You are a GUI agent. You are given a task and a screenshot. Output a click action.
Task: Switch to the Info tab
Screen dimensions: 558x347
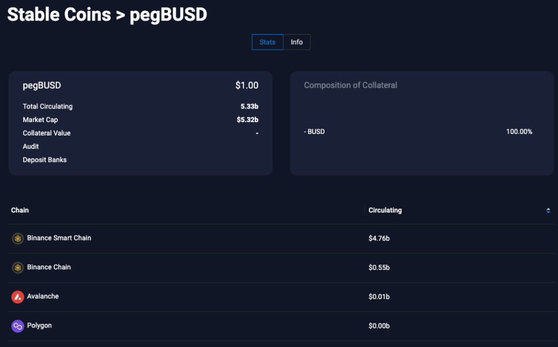[297, 42]
